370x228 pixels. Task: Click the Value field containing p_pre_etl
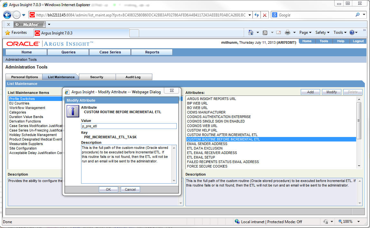(x=129, y=126)
